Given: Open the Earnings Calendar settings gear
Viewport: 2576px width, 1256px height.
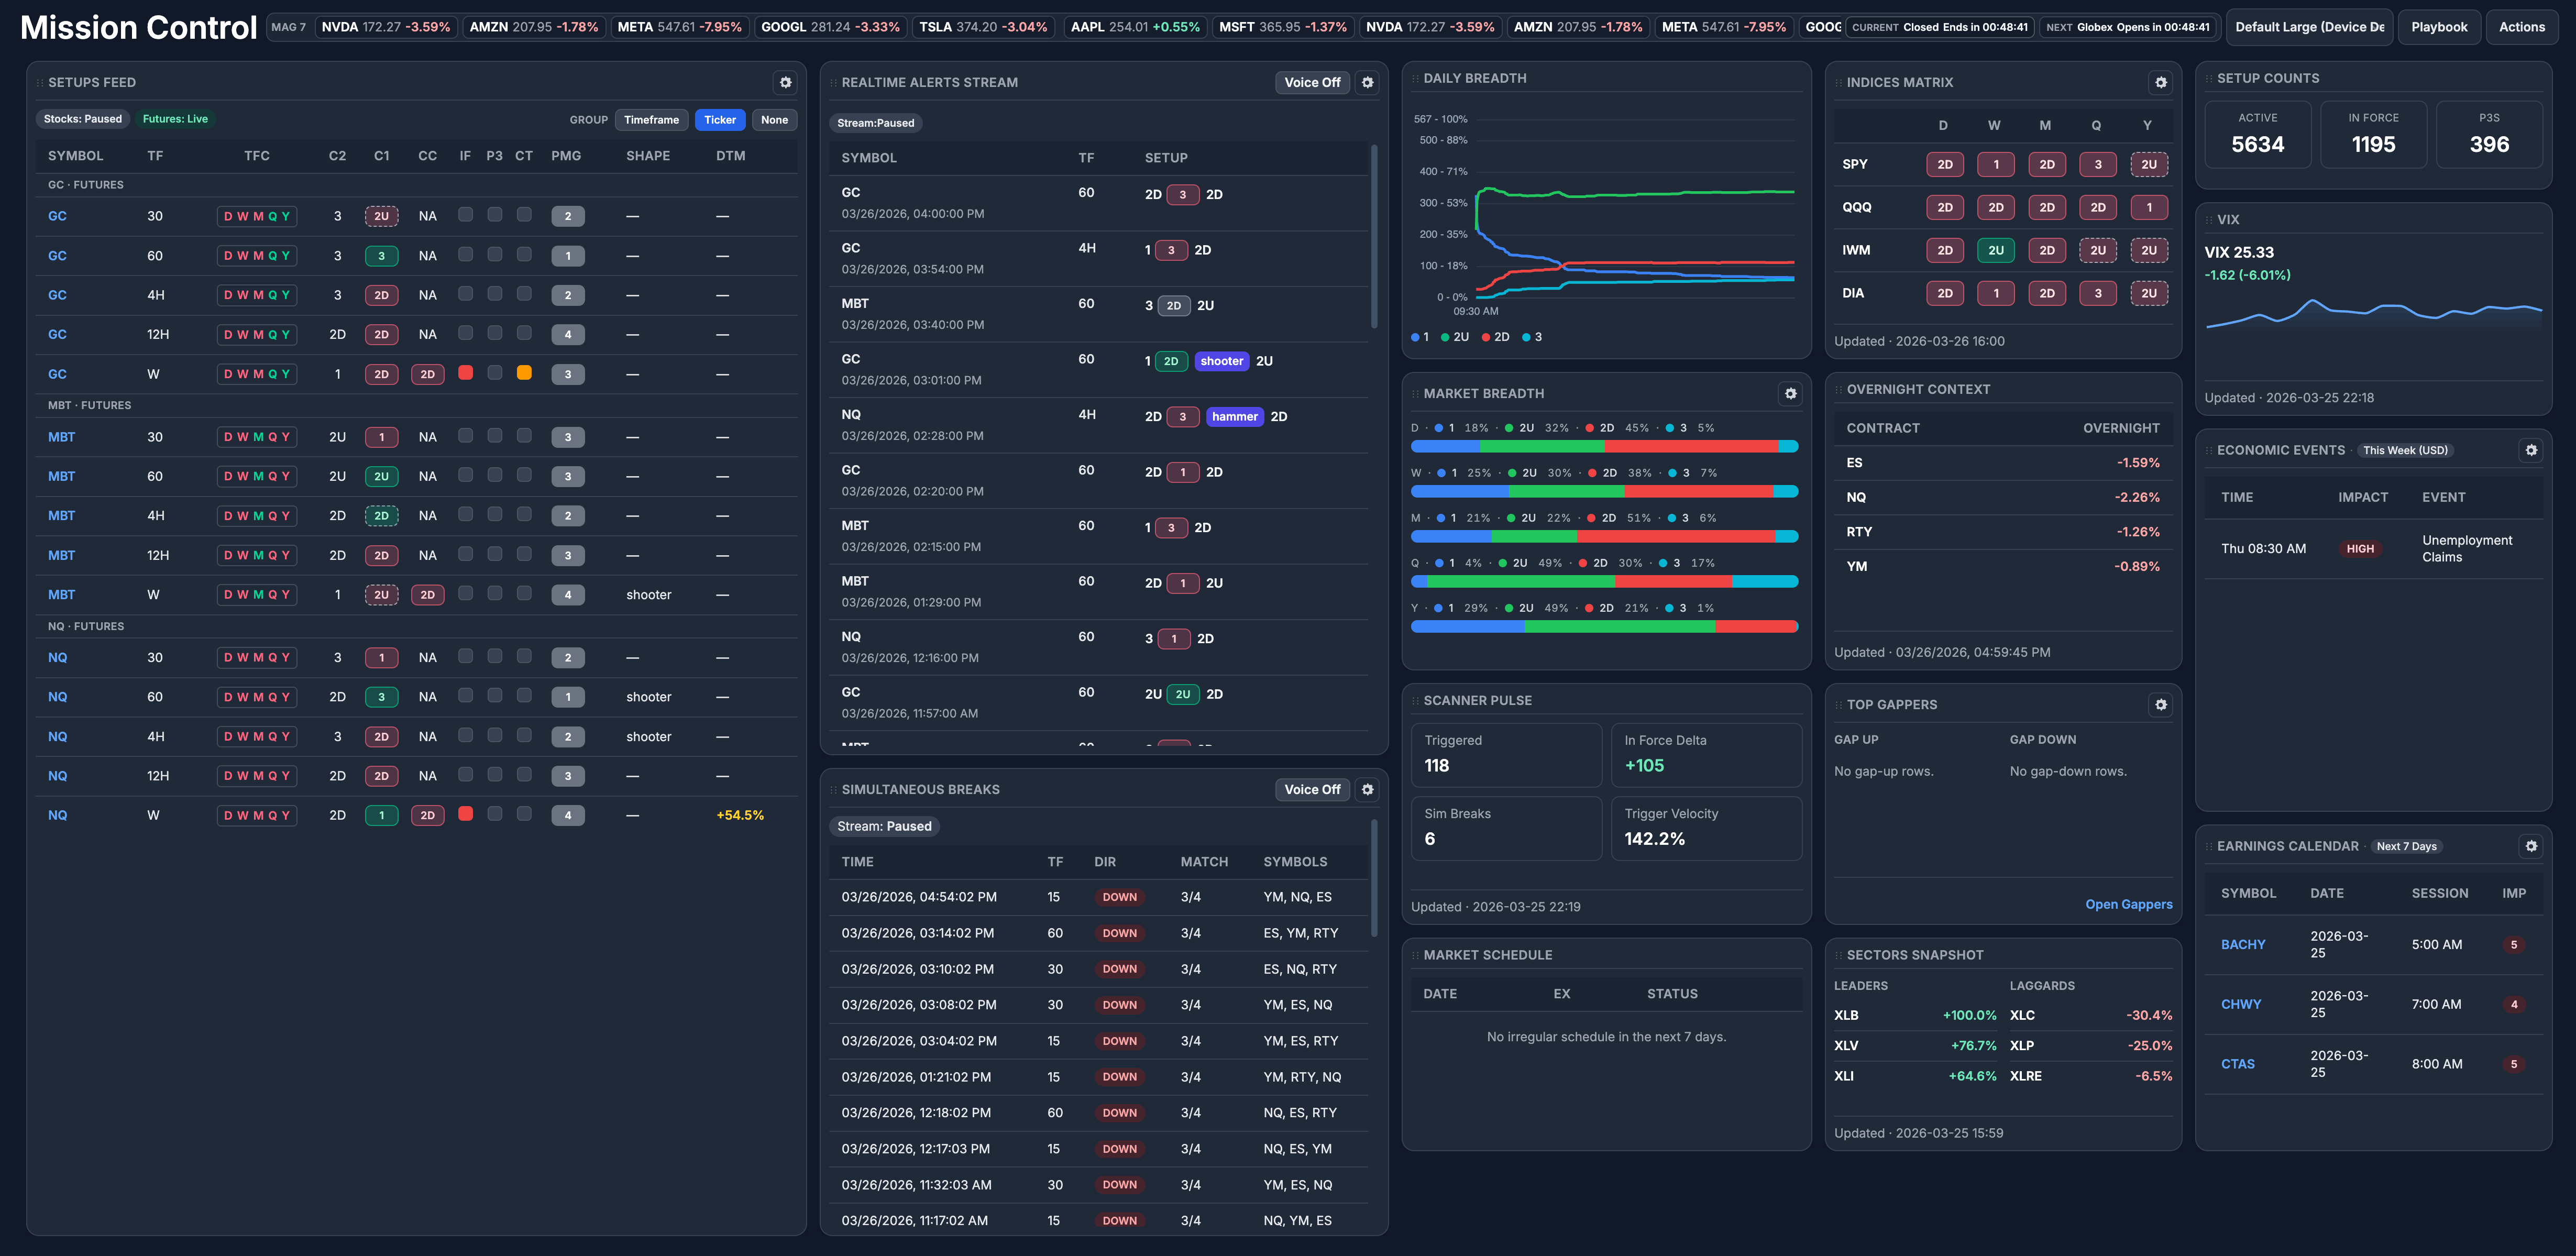Looking at the screenshot, I should coord(2532,845).
